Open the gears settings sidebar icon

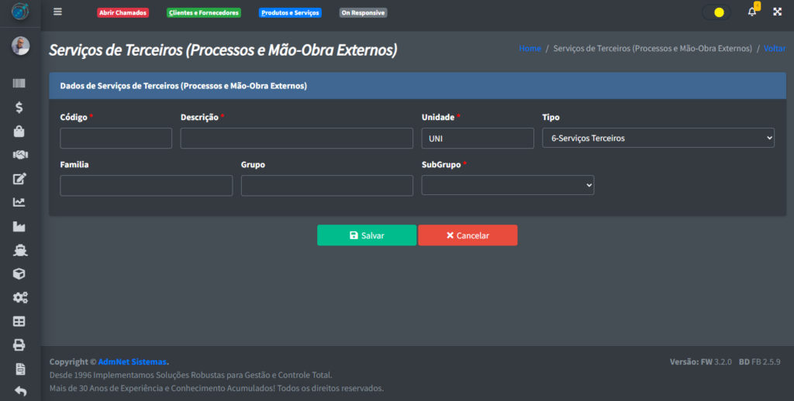pyautogui.click(x=20, y=297)
